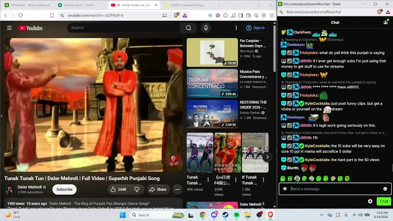Open Brave Shields in the YouTube window
Viewport: 393px width, 221px height.
tap(176, 15)
